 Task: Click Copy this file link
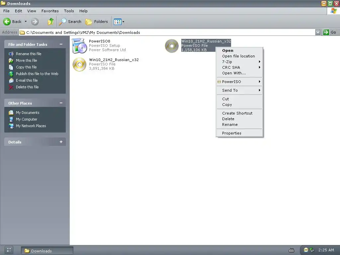pos(26,67)
